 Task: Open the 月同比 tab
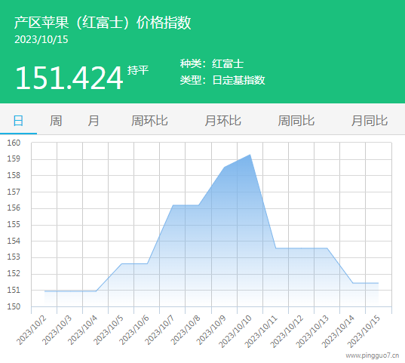point(370,121)
